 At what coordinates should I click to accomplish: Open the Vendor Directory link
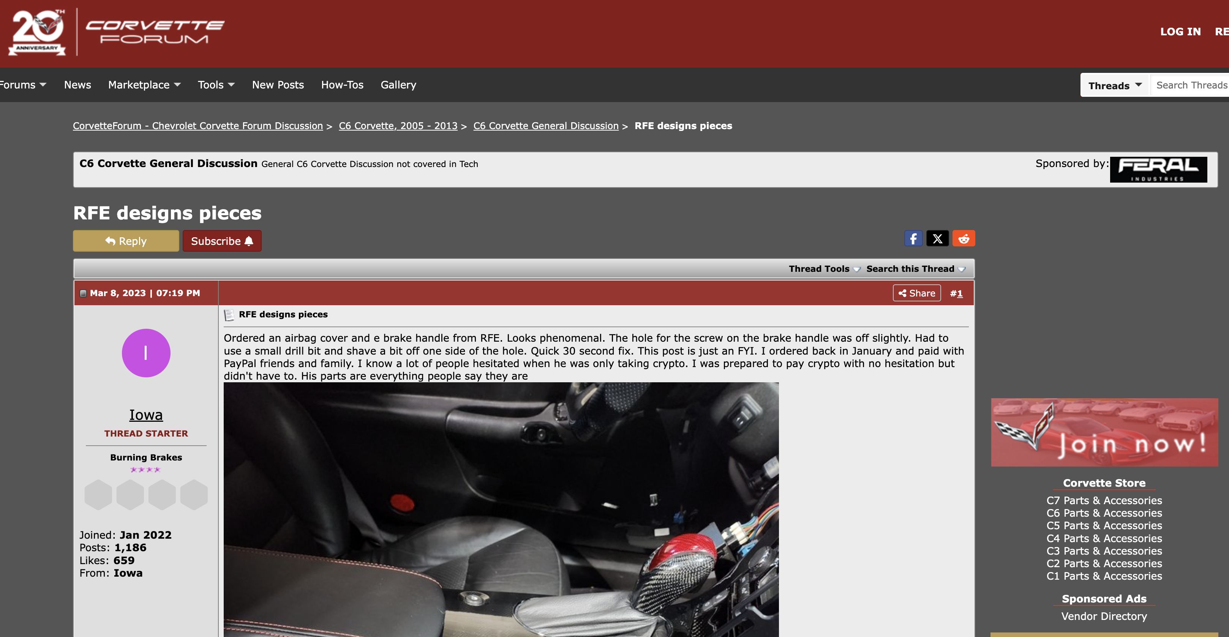pyautogui.click(x=1104, y=616)
